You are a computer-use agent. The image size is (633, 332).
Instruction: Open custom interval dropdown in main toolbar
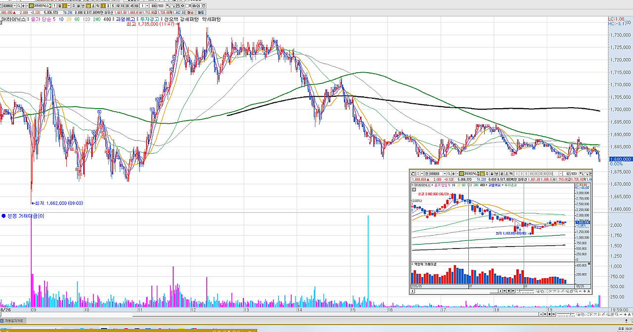click(147, 6)
